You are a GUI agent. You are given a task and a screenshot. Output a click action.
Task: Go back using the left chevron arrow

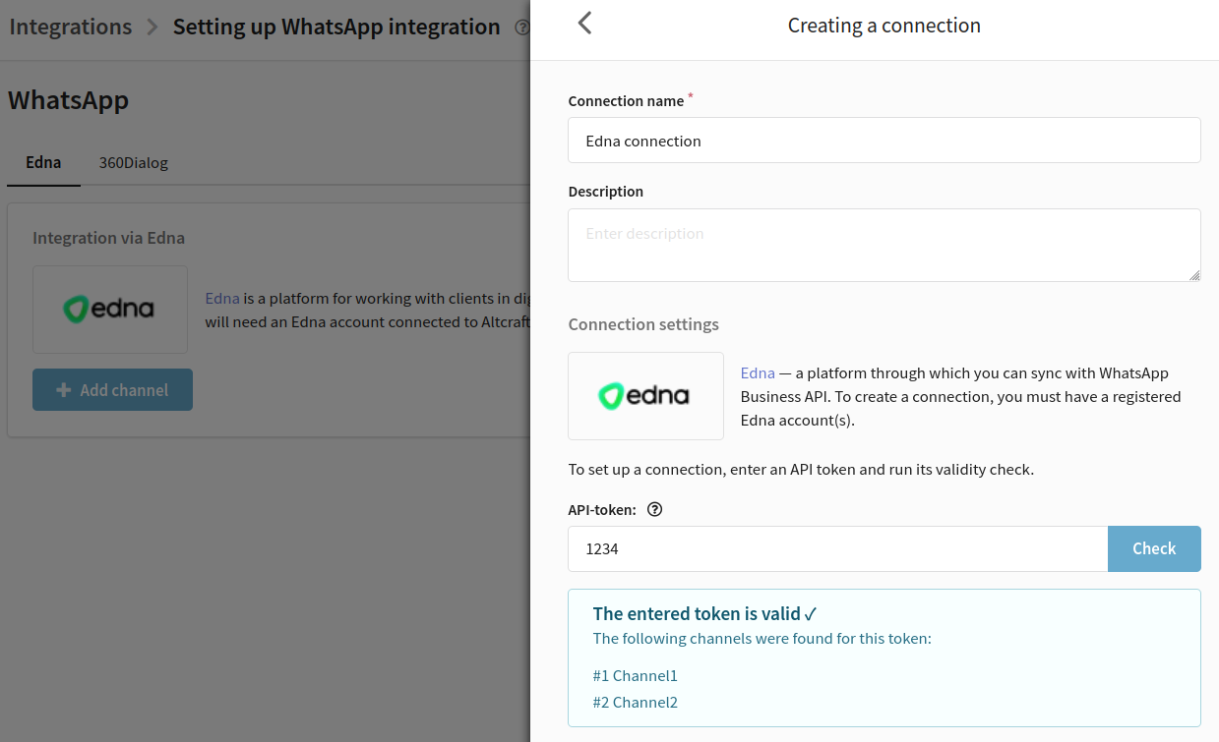[584, 24]
